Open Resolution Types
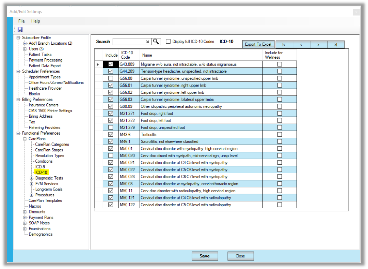 click(50, 156)
